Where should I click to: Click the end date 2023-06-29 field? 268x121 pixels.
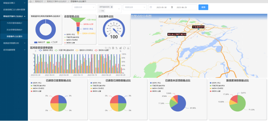(182, 7)
